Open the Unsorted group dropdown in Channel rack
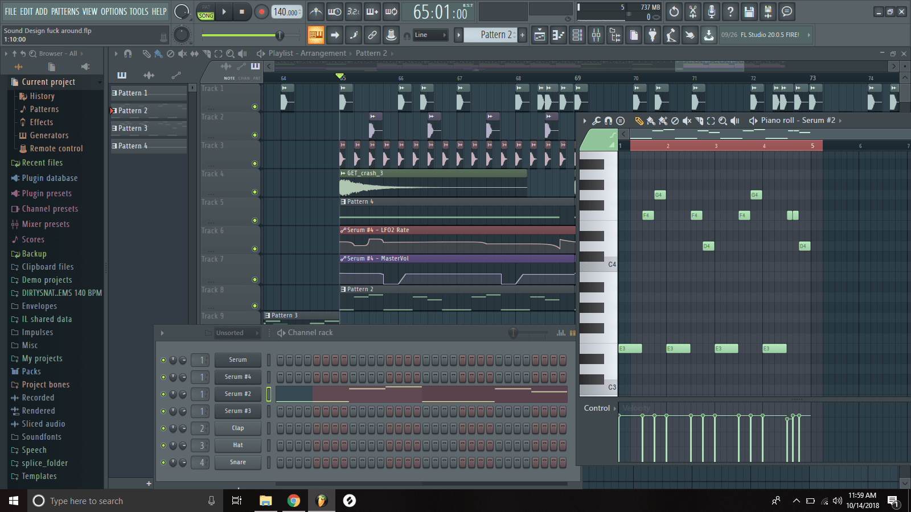This screenshot has height=512, width=911. (x=236, y=333)
